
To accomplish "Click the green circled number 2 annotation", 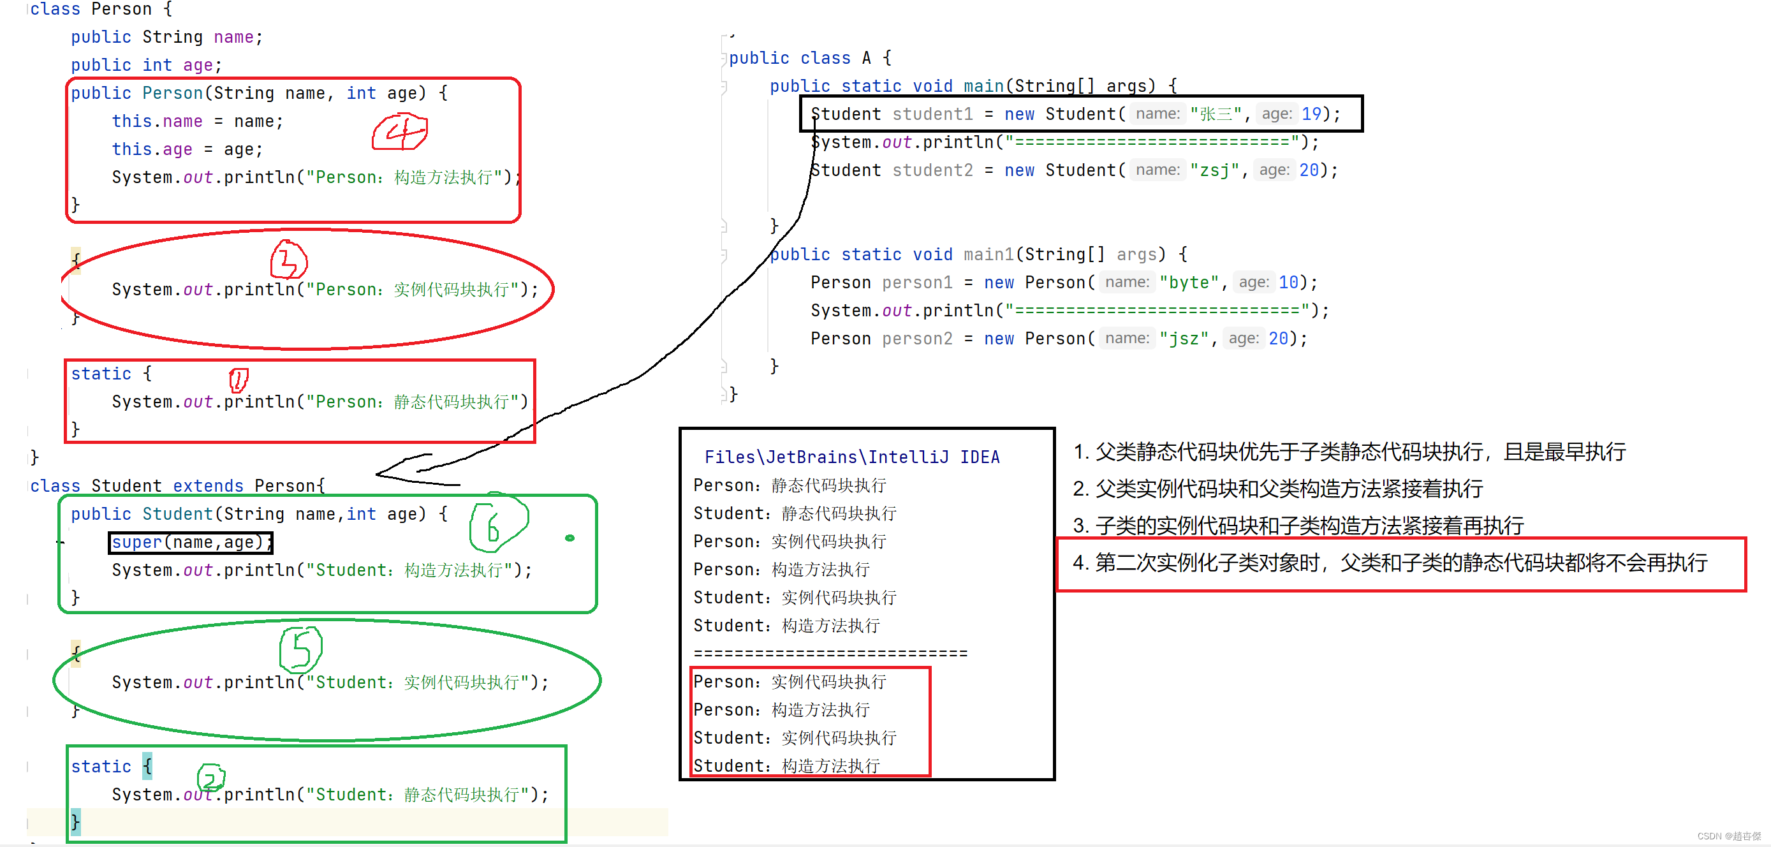I will point(210,778).
